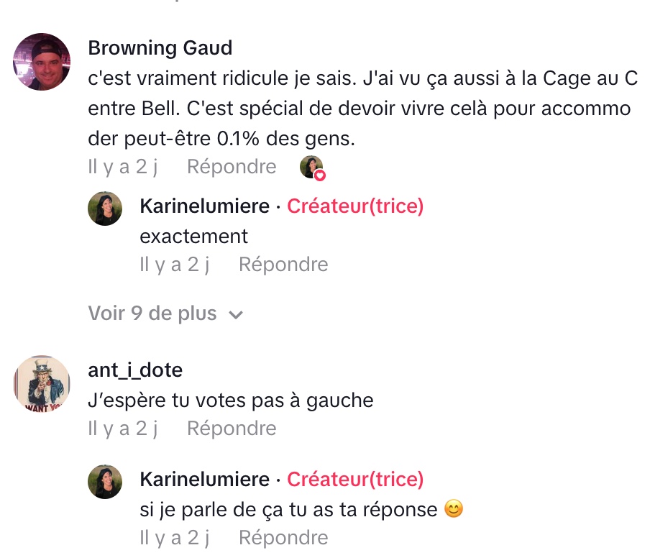Click the chevron next to Voir 9 de plus
The image size is (650, 558).
[x=235, y=315]
